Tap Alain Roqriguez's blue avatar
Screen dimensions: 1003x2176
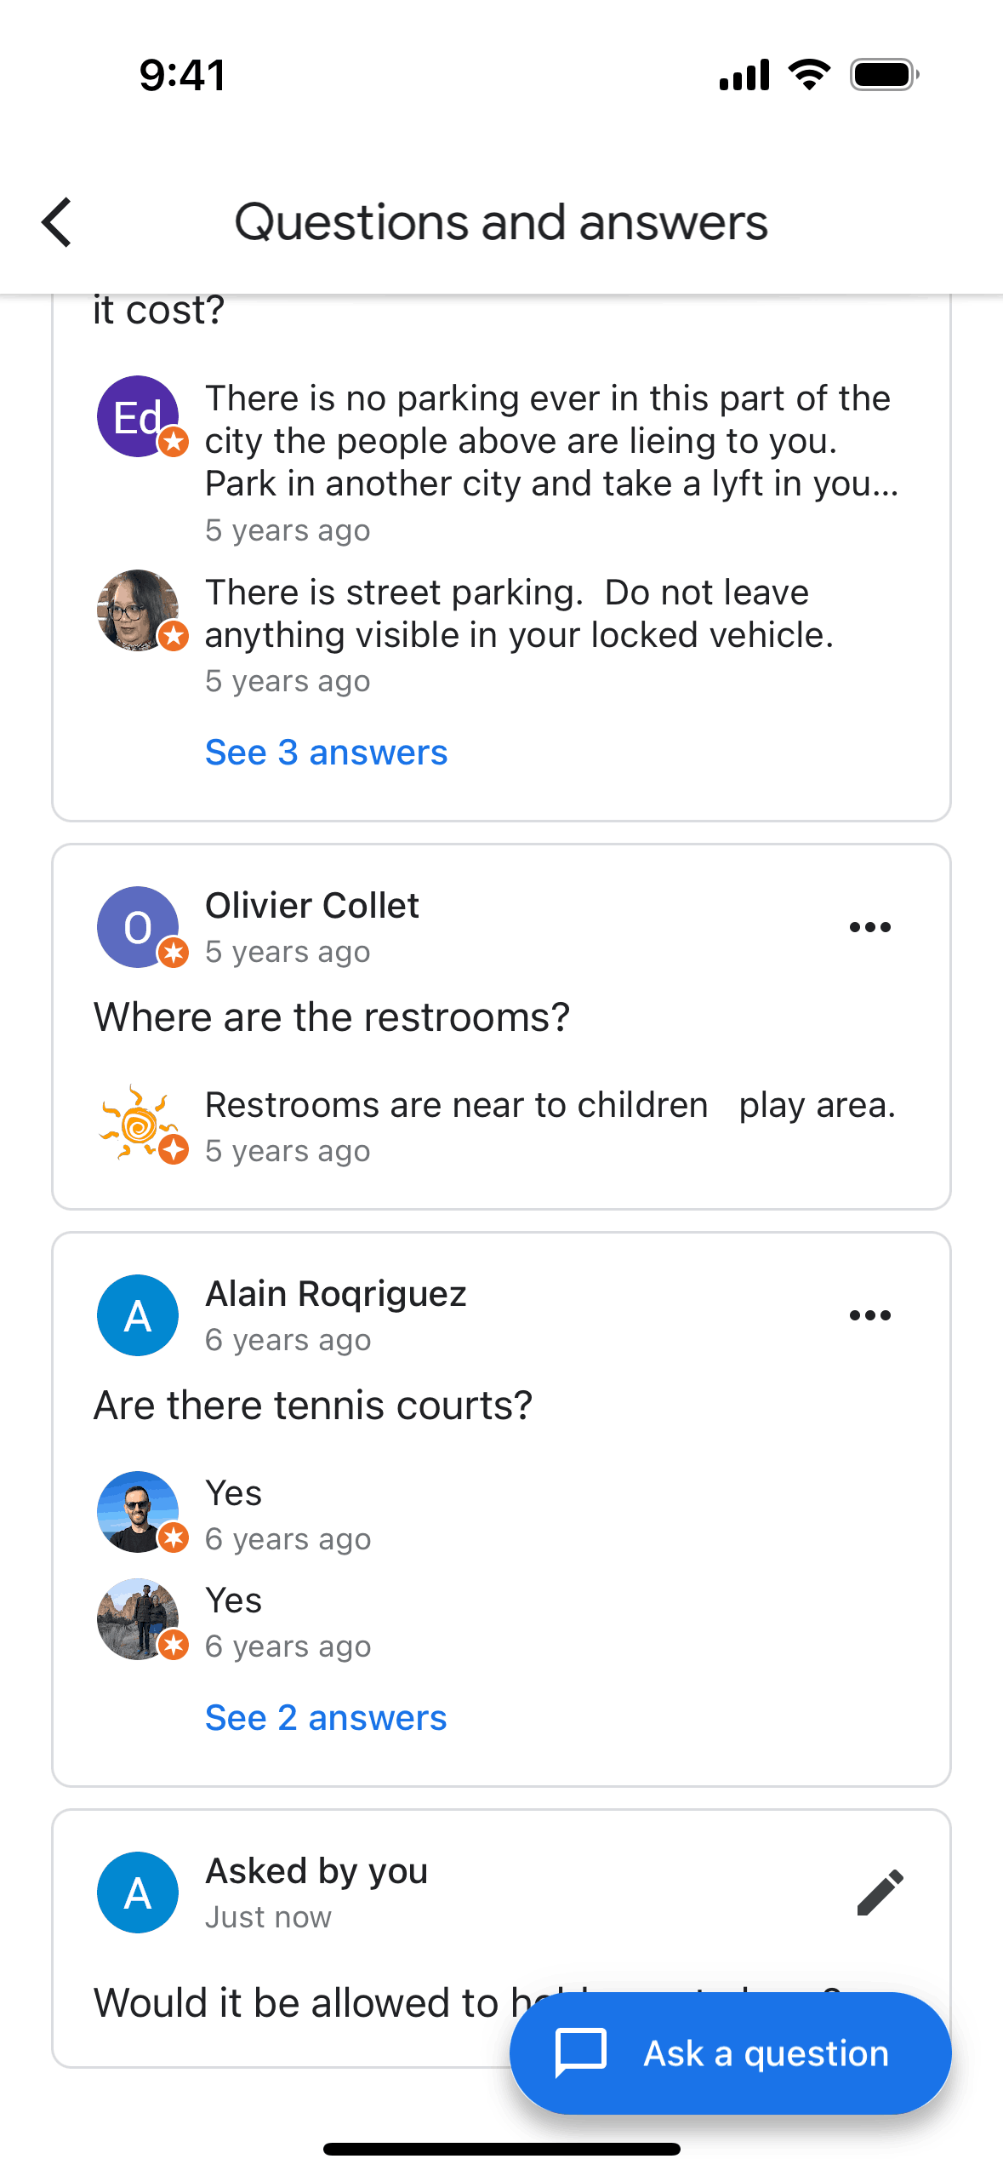[x=138, y=1315]
